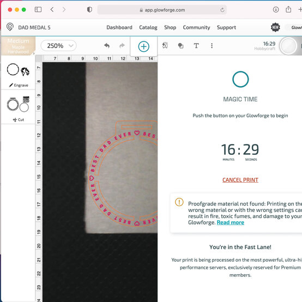
Task: Click the Cut label in the sidebar
Action: pos(19,119)
